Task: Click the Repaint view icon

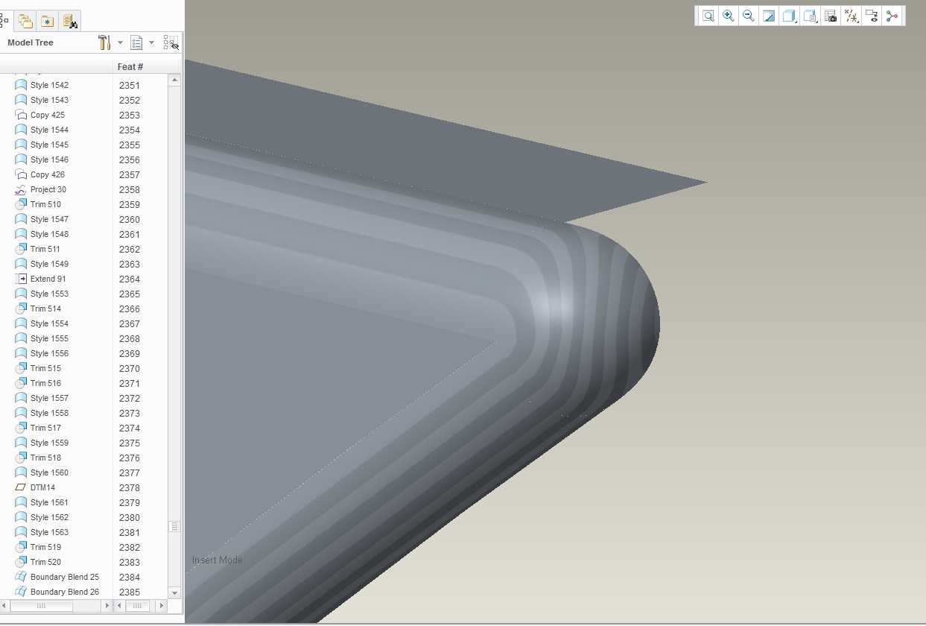Action: [x=769, y=16]
